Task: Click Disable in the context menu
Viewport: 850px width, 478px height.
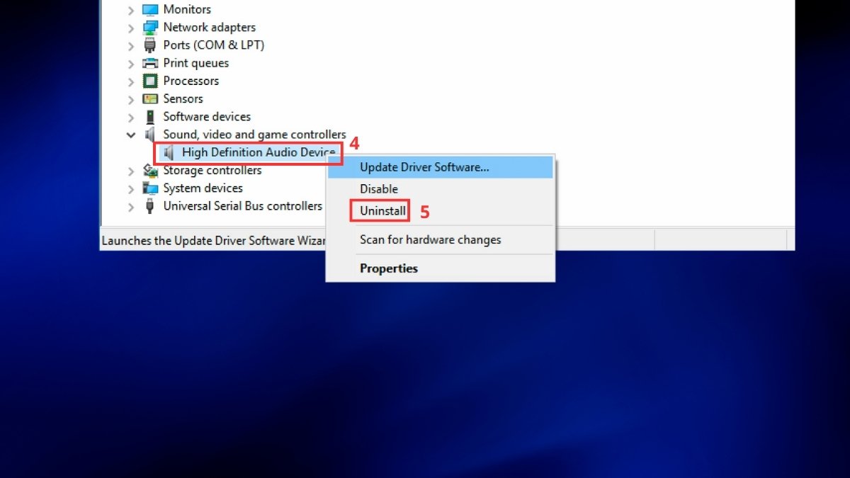Action: pyautogui.click(x=378, y=189)
